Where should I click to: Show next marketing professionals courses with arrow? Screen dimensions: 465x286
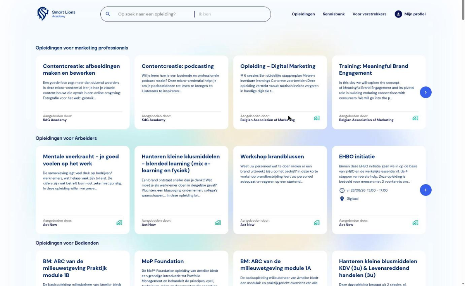click(425, 92)
